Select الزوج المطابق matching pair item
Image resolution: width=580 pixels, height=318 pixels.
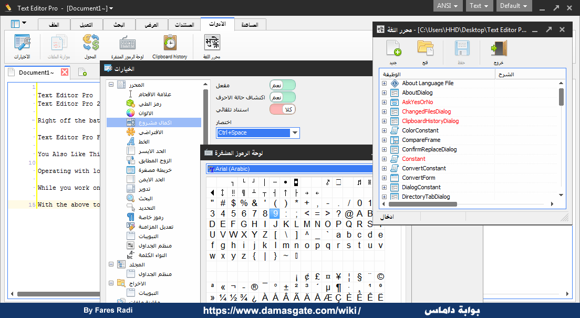pyautogui.click(x=155, y=161)
